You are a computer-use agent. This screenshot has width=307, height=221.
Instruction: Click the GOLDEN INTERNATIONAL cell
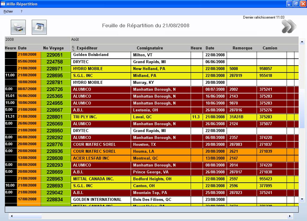click(101, 199)
